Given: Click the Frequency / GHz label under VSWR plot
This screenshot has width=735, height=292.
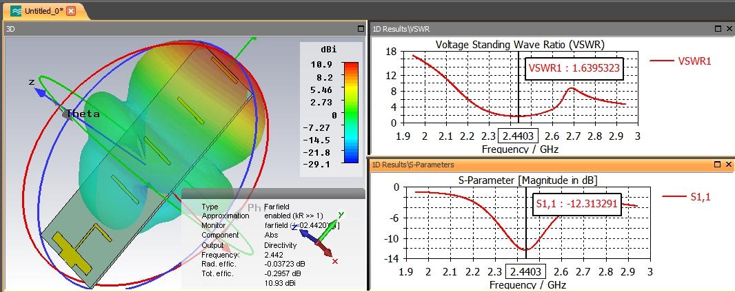Looking at the screenshot, I should click(x=520, y=149).
